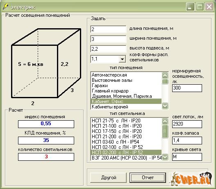The width and height of the screenshot is (216, 189).
Task: Focus the высота подвеса input field
Action: [108, 49]
